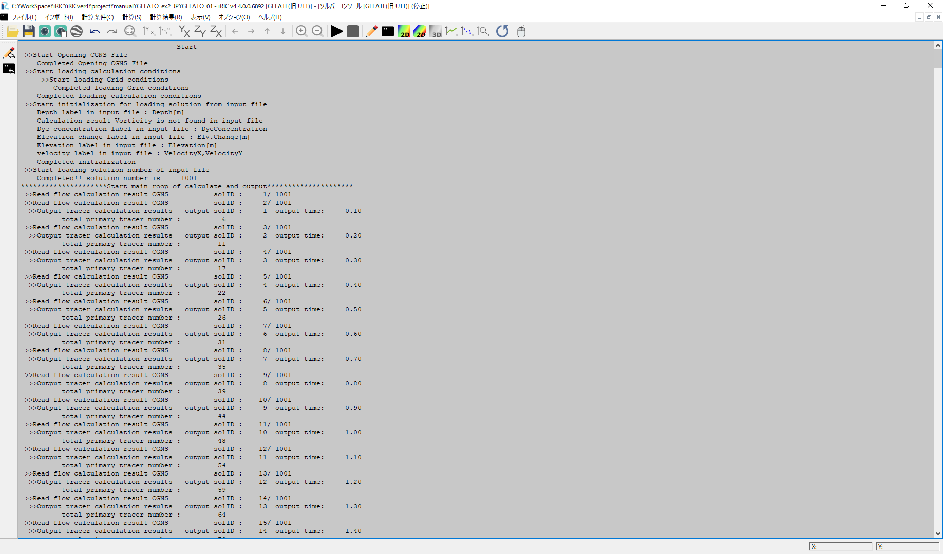Click the mouse hint icon in the toolbar

(521, 32)
